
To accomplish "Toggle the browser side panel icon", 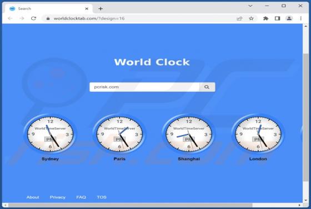I will click(x=277, y=18).
